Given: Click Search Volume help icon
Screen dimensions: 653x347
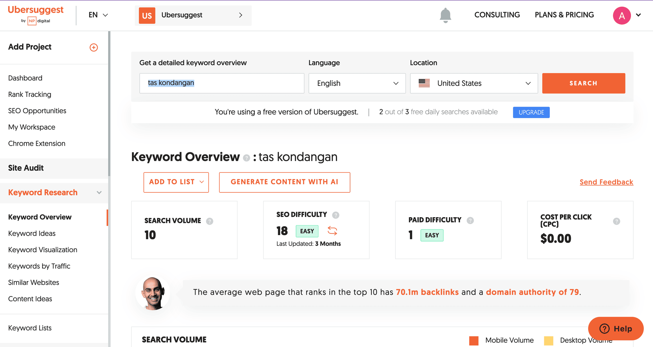Looking at the screenshot, I should (x=210, y=221).
